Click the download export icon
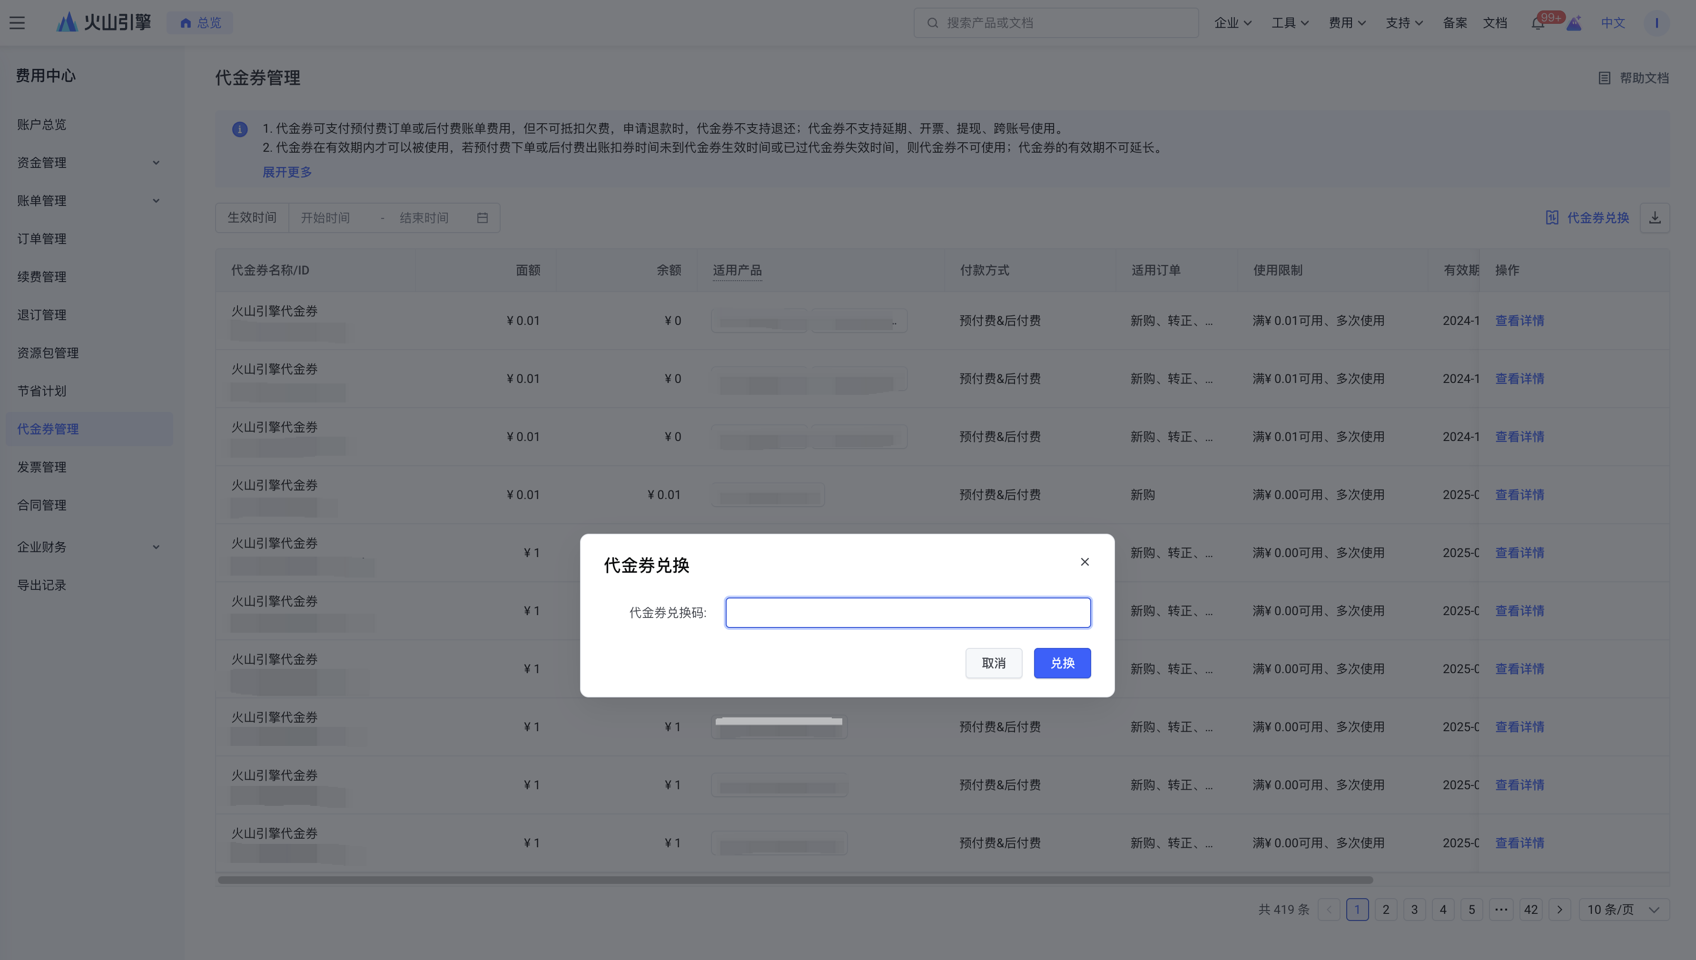The image size is (1696, 960). click(x=1655, y=217)
